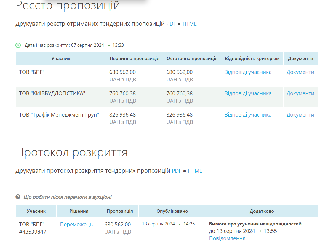Screen dimensions: 336x247
Task: Open the Повідомлення link
Action: tap(227, 238)
